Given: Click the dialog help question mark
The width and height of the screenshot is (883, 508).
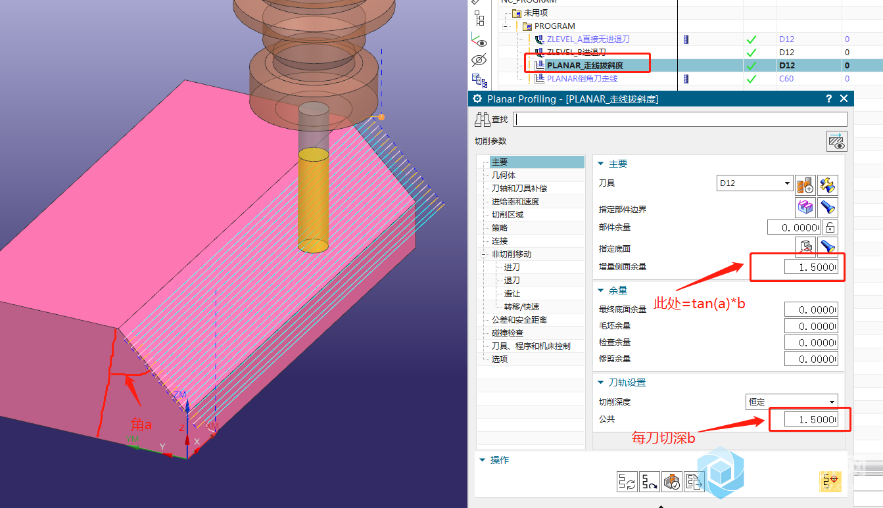Looking at the screenshot, I should [x=828, y=99].
